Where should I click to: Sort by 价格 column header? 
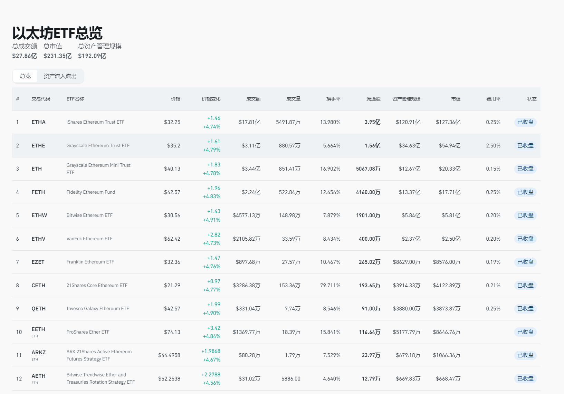click(175, 99)
